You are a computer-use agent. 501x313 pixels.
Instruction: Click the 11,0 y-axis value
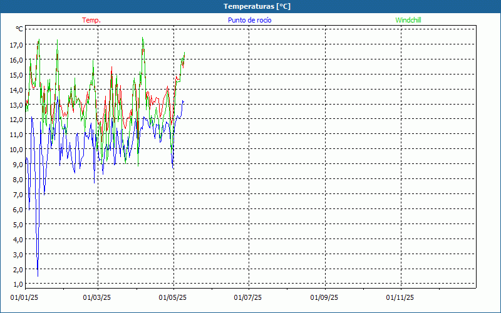[x=16, y=135]
